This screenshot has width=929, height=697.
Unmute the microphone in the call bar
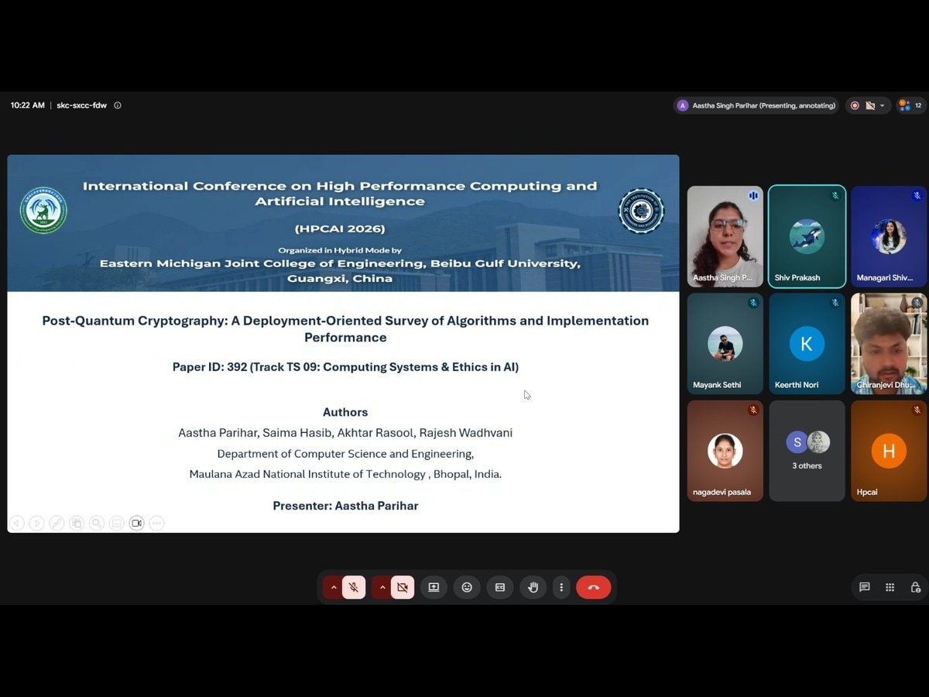pyautogui.click(x=354, y=587)
